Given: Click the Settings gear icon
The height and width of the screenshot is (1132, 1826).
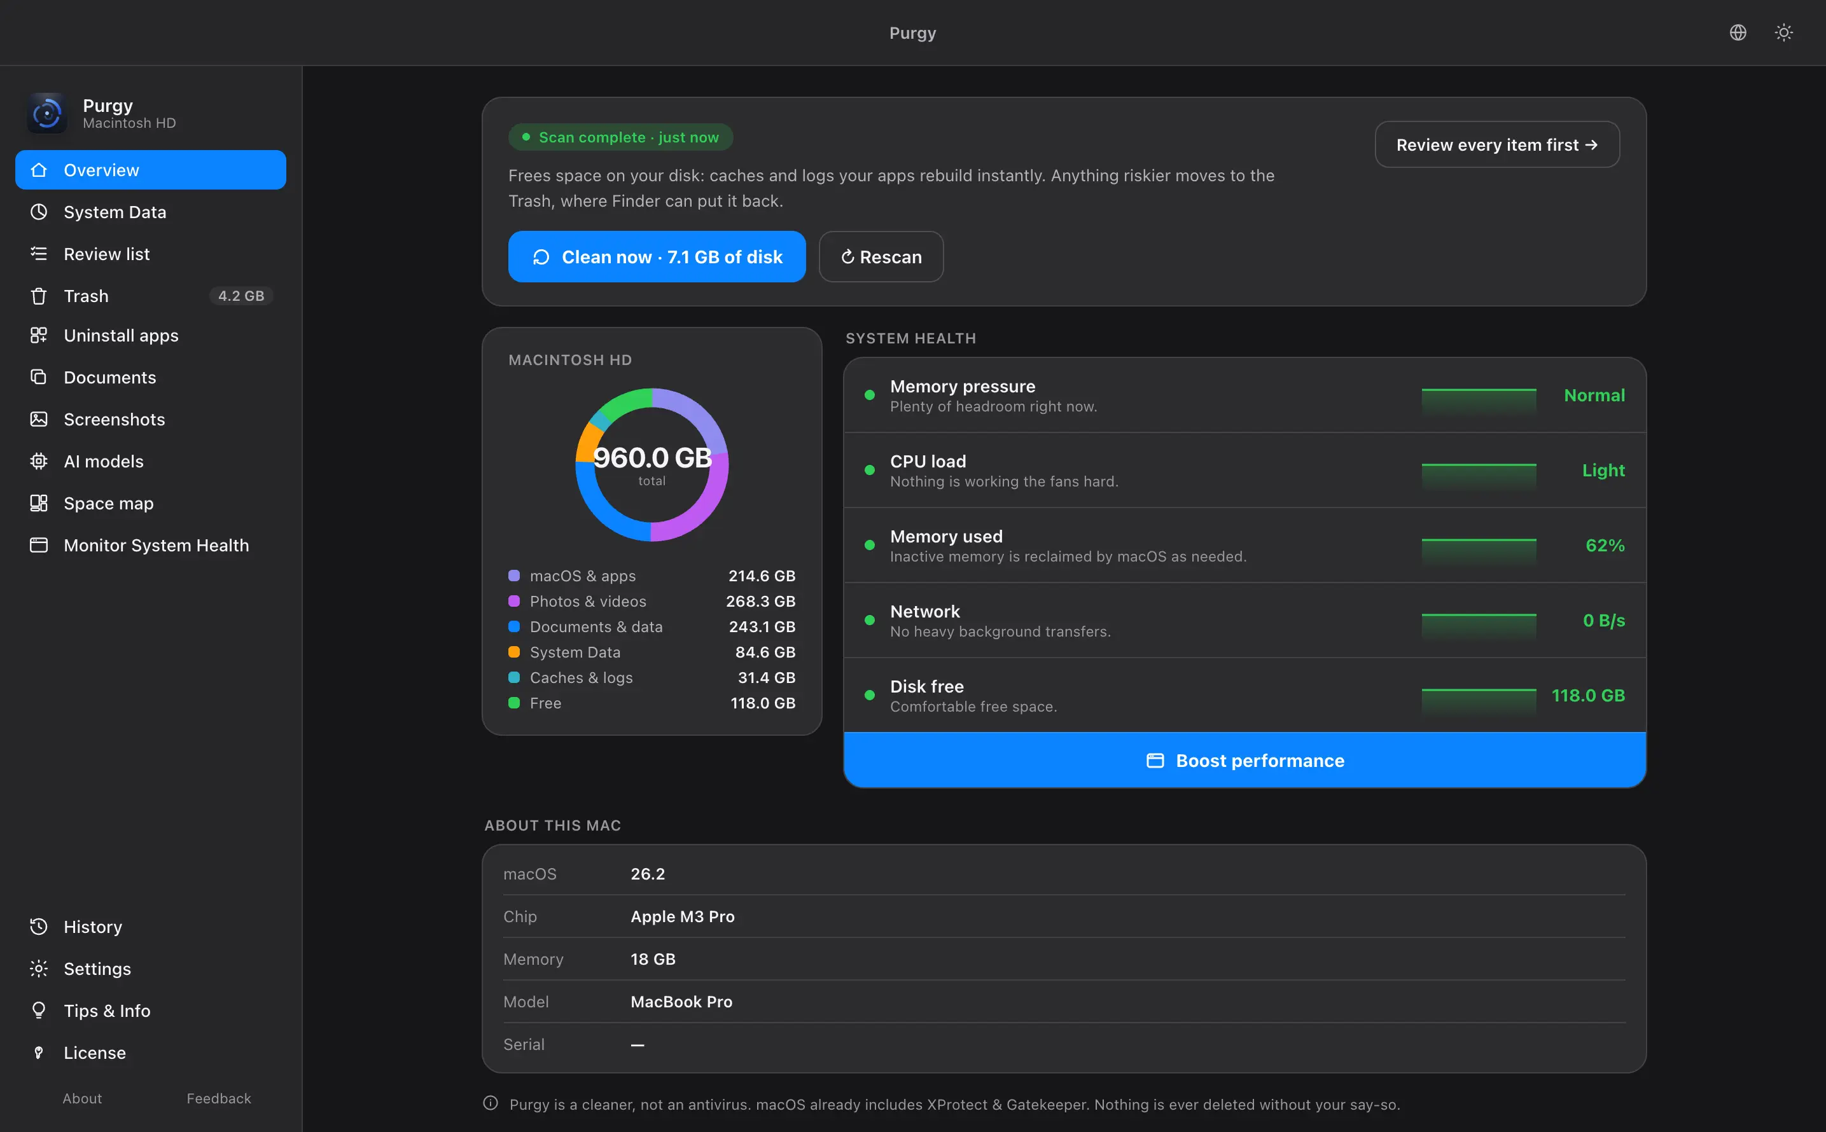Looking at the screenshot, I should pos(39,969).
